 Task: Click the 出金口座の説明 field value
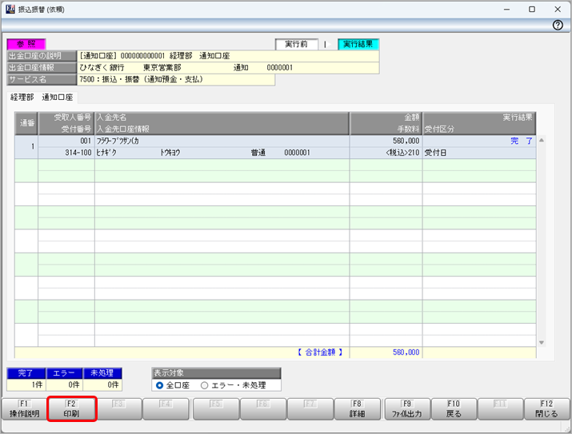[x=228, y=56]
